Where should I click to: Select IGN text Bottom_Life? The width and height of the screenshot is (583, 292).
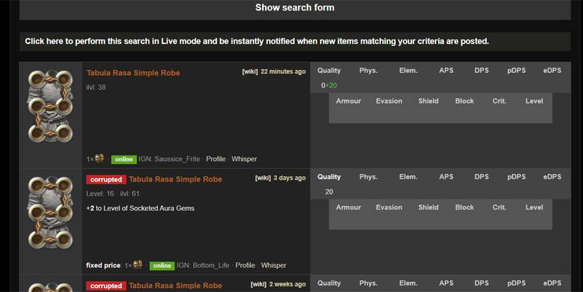(211, 265)
